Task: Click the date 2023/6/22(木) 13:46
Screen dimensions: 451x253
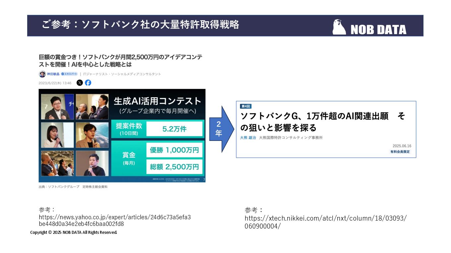Action: pyautogui.click(x=55, y=83)
